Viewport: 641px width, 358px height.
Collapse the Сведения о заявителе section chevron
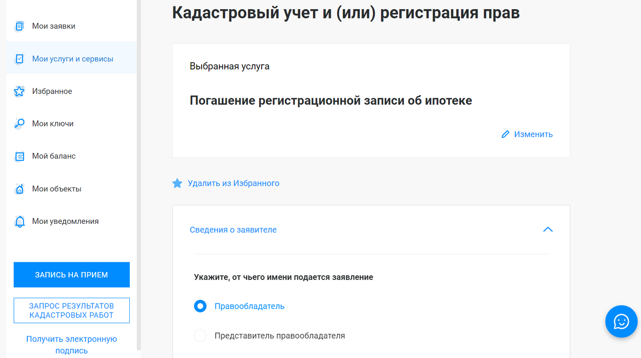click(548, 229)
